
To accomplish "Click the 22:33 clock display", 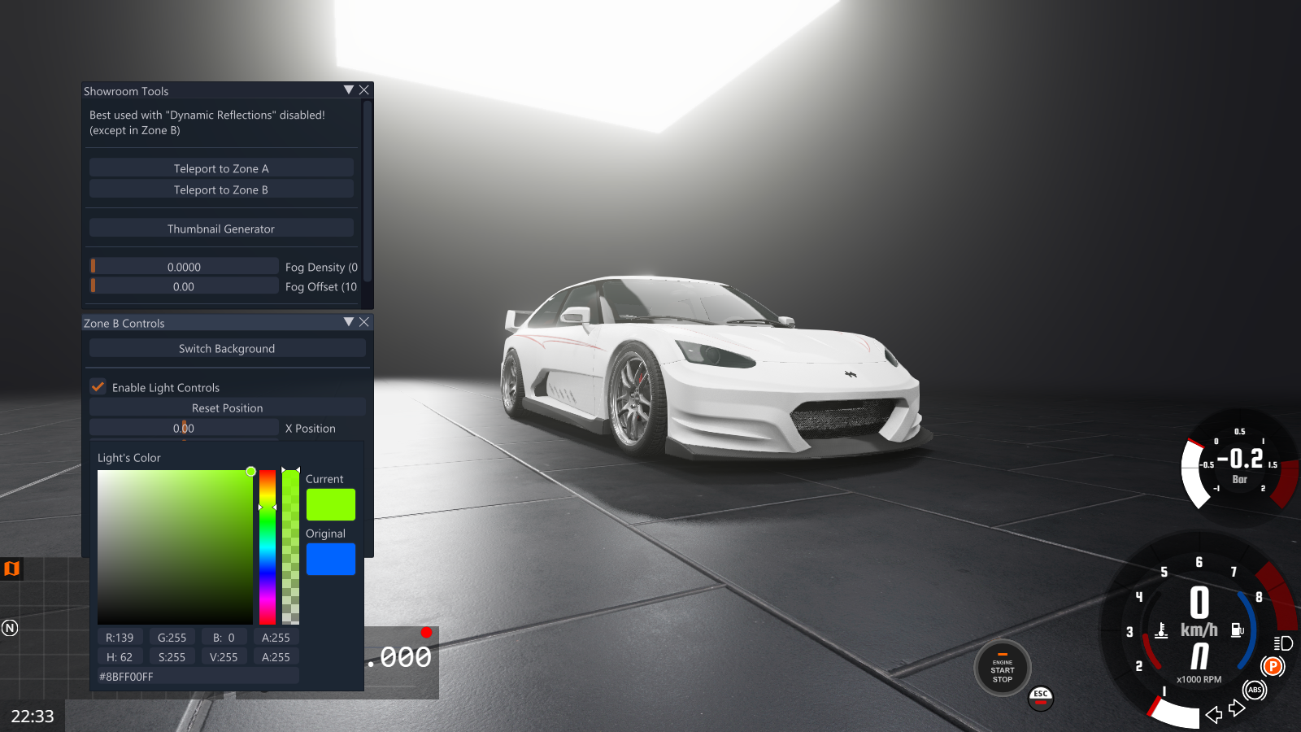I will click(33, 717).
